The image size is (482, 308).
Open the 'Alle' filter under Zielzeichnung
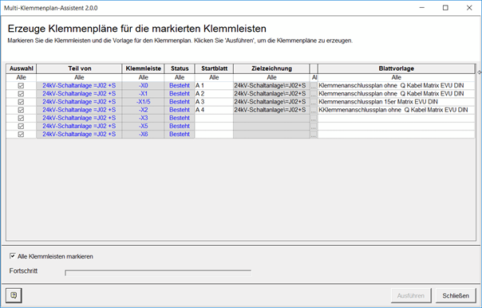(271, 77)
